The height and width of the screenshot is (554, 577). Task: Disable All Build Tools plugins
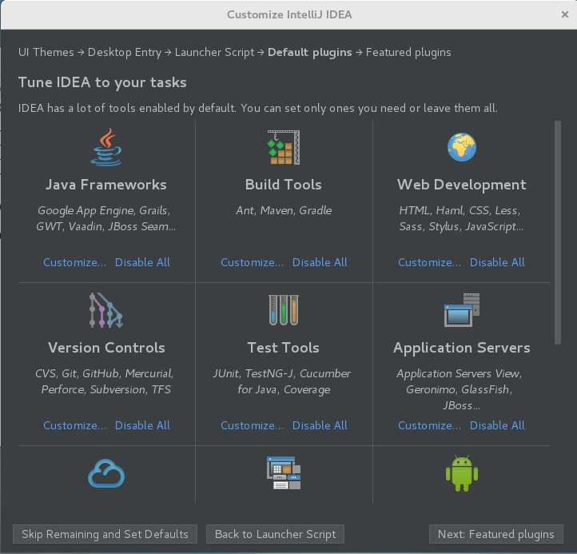tap(320, 262)
